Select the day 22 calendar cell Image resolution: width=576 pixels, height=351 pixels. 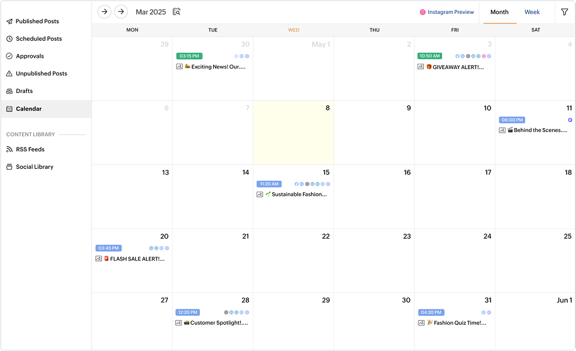(x=294, y=261)
